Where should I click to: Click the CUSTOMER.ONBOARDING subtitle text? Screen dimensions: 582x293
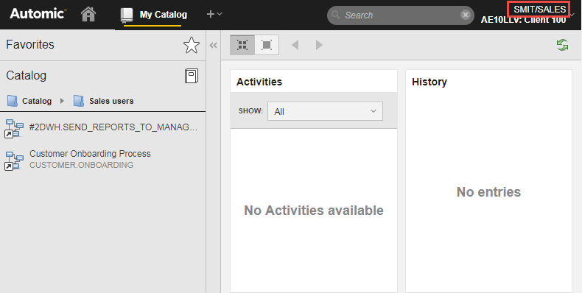[81, 165]
